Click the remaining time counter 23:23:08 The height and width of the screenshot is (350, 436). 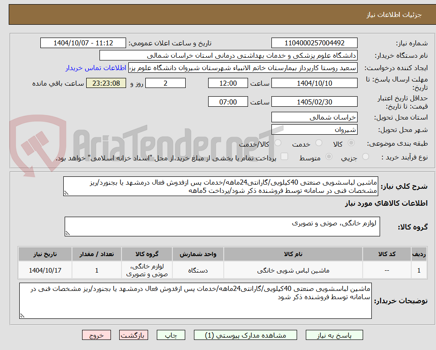click(x=106, y=83)
